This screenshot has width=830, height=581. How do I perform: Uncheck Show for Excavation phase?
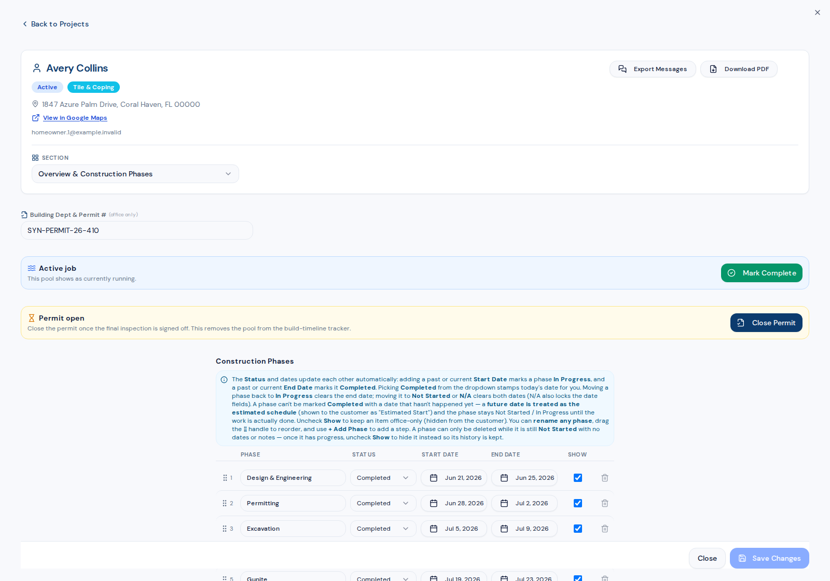pos(578,529)
